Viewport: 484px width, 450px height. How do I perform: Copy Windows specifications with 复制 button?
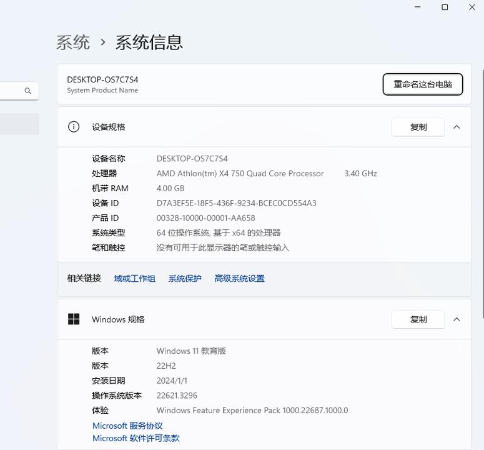point(418,319)
